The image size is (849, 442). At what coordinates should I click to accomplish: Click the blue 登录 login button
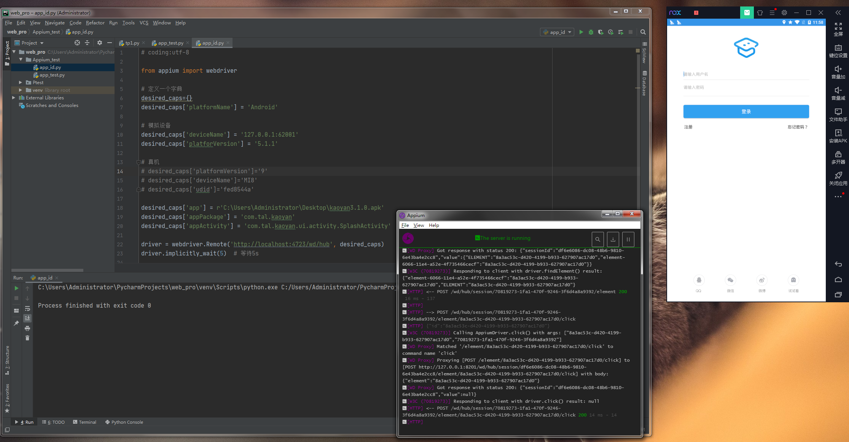746,112
